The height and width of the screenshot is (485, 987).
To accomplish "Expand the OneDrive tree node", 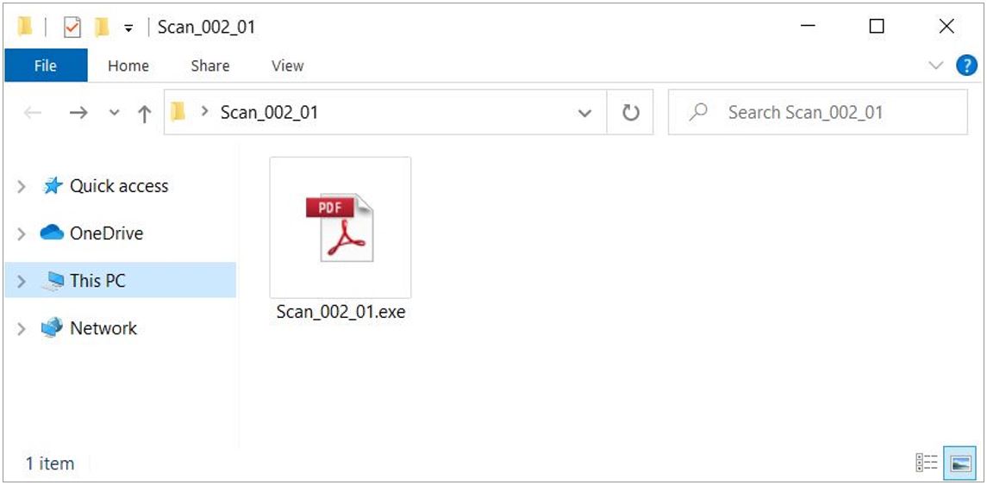I will pos(22,234).
